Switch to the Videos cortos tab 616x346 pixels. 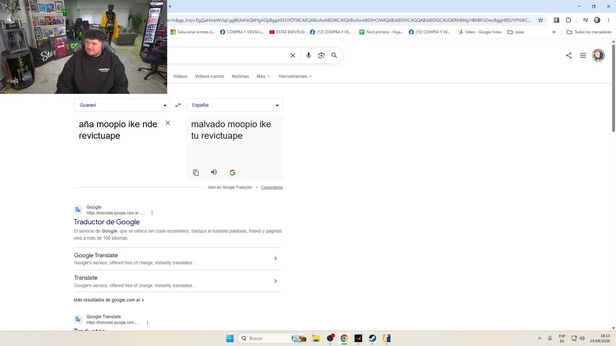click(x=209, y=76)
